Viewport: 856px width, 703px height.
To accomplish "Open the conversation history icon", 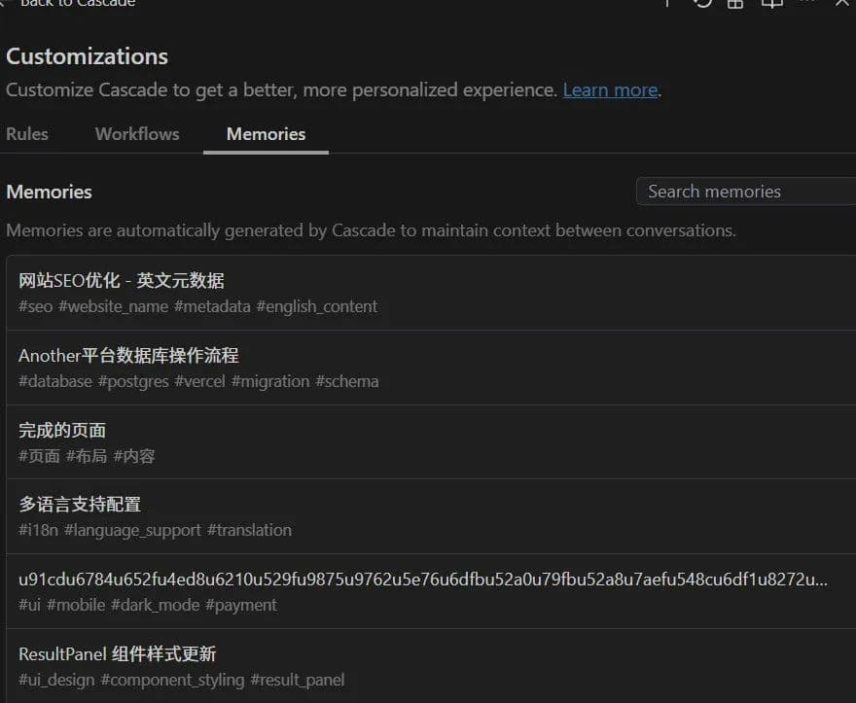I will [702, 5].
